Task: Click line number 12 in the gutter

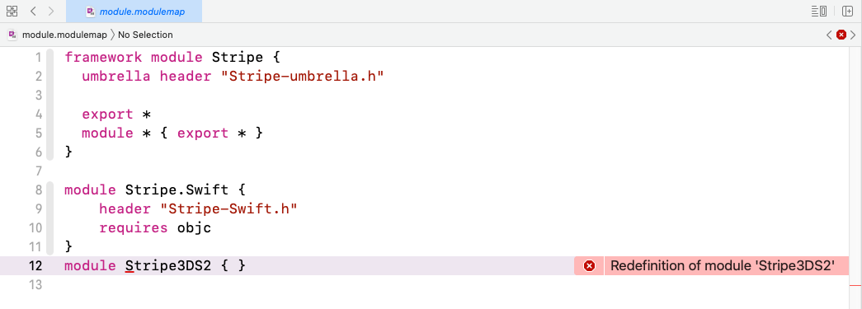Action: [x=35, y=266]
